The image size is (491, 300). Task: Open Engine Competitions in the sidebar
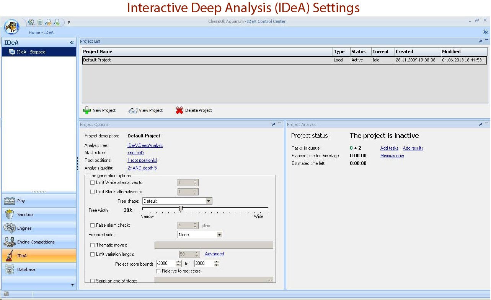click(36, 242)
